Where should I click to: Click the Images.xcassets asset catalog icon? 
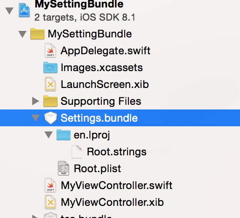50,67
